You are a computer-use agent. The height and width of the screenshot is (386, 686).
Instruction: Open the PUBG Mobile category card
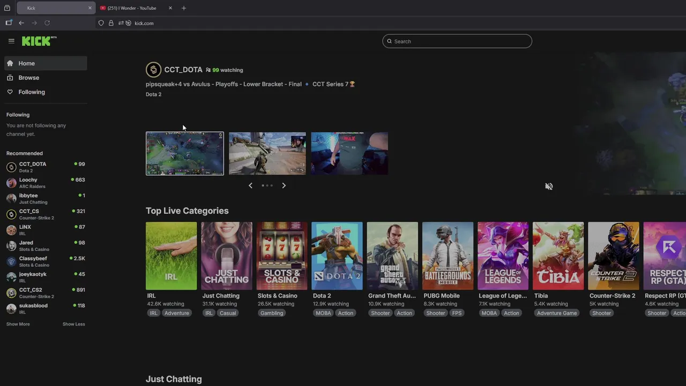point(448,256)
